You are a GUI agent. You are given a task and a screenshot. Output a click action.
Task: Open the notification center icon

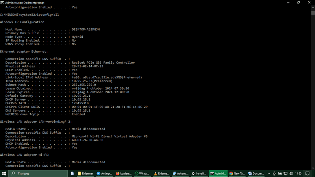pos(308,173)
